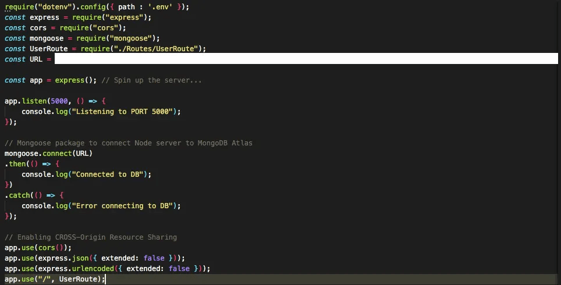Click the CROSS-Origin Resource Sharing comment
The height and width of the screenshot is (285, 561).
(99, 237)
